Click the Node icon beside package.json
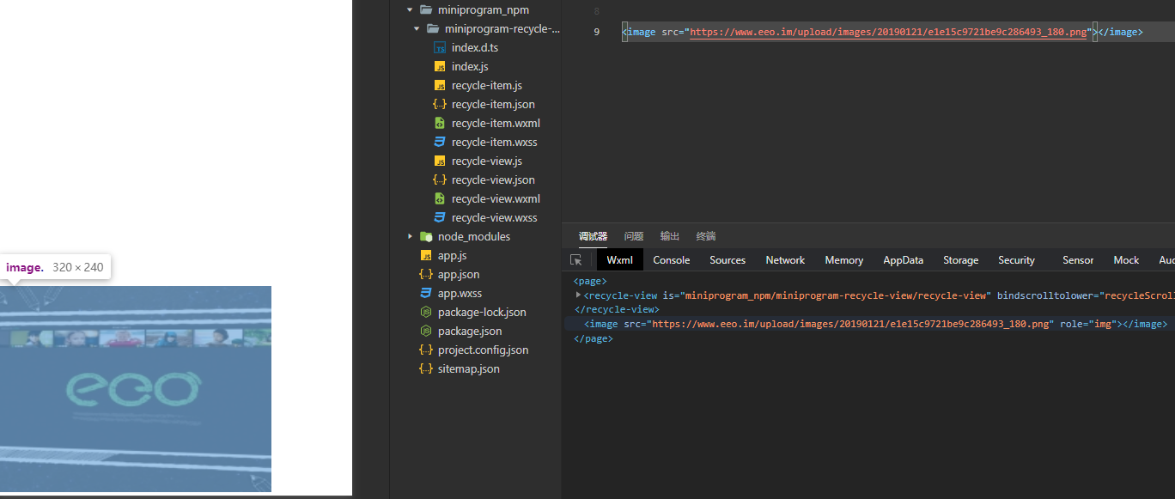 [x=426, y=332]
